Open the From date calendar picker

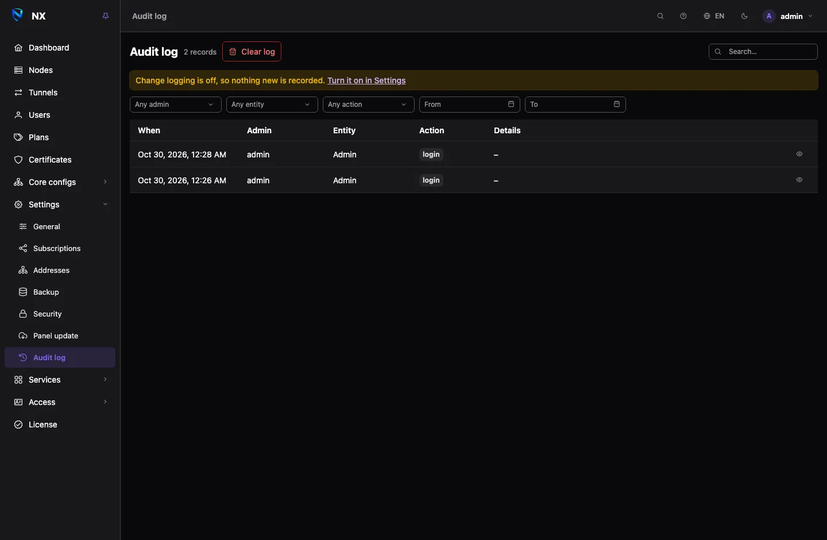[470, 105]
